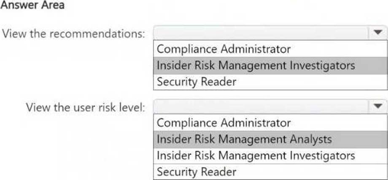Image resolution: width=388 pixels, height=180 pixels.
Task: Click the View the user risk level label
Action: tap(85, 107)
